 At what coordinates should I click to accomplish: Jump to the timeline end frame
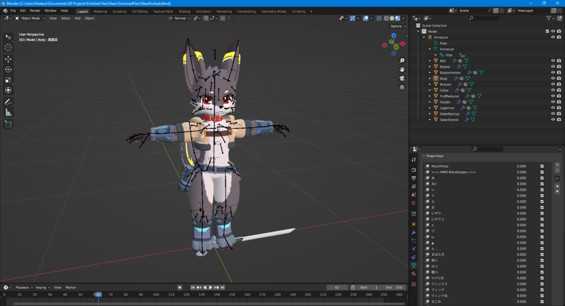pyautogui.click(x=223, y=287)
